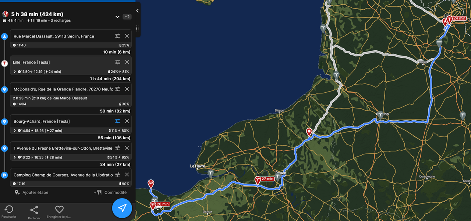
Task: Open options for Bourg-Achard Tesla charger
Action: 117,121
